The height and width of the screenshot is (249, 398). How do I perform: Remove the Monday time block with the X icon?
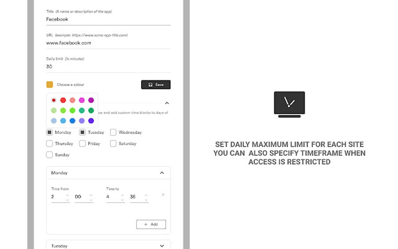click(x=163, y=194)
